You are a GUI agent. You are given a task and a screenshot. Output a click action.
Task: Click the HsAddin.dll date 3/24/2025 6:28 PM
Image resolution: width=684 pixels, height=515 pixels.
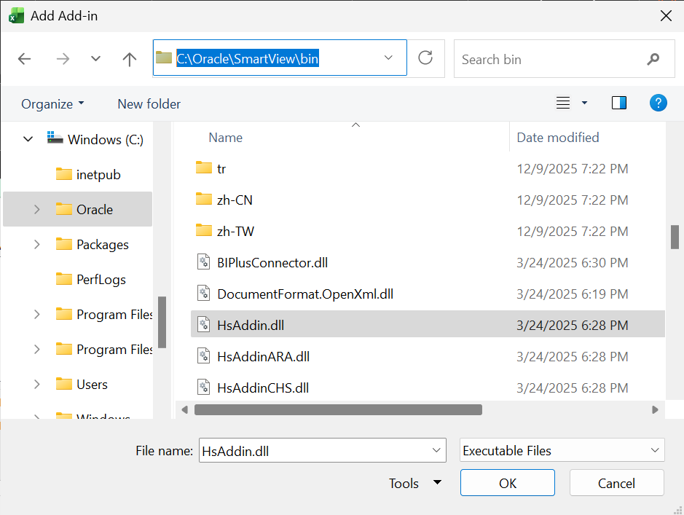click(573, 326)
